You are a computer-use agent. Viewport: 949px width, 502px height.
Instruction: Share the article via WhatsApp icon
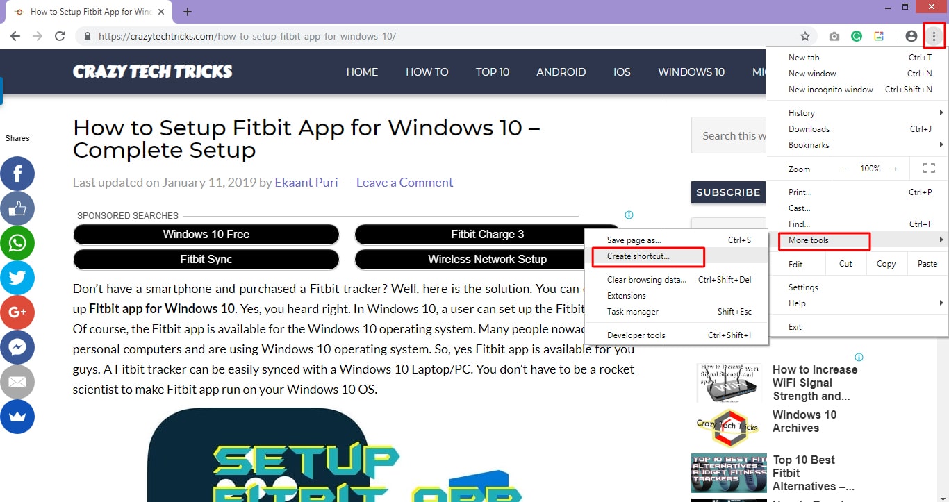17,243
